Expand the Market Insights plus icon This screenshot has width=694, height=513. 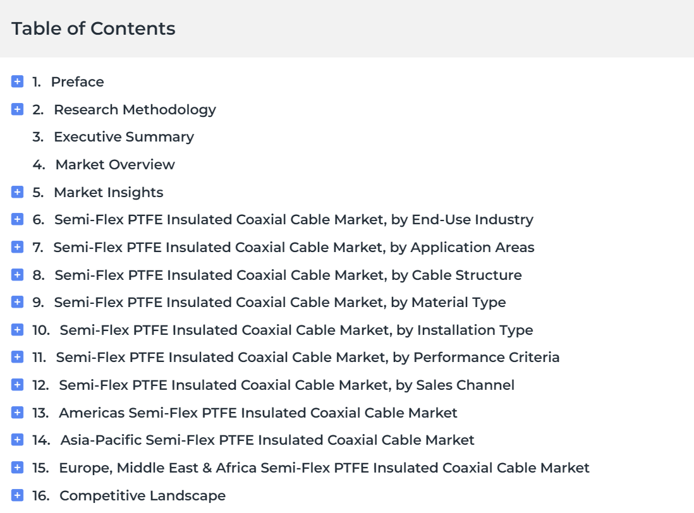point(17,192)
